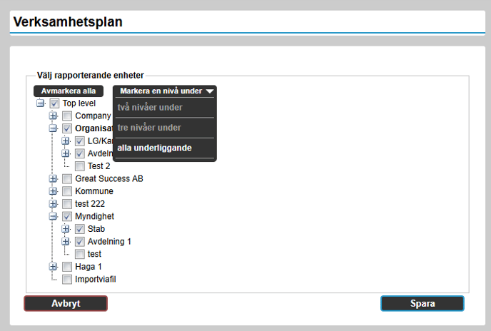
Task: Expand the Avdelning 1 node
Action: click(66, 241)
